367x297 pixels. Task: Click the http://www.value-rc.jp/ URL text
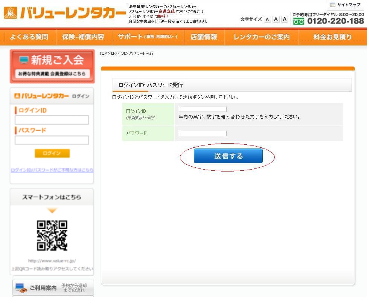(x=52, y=261)
